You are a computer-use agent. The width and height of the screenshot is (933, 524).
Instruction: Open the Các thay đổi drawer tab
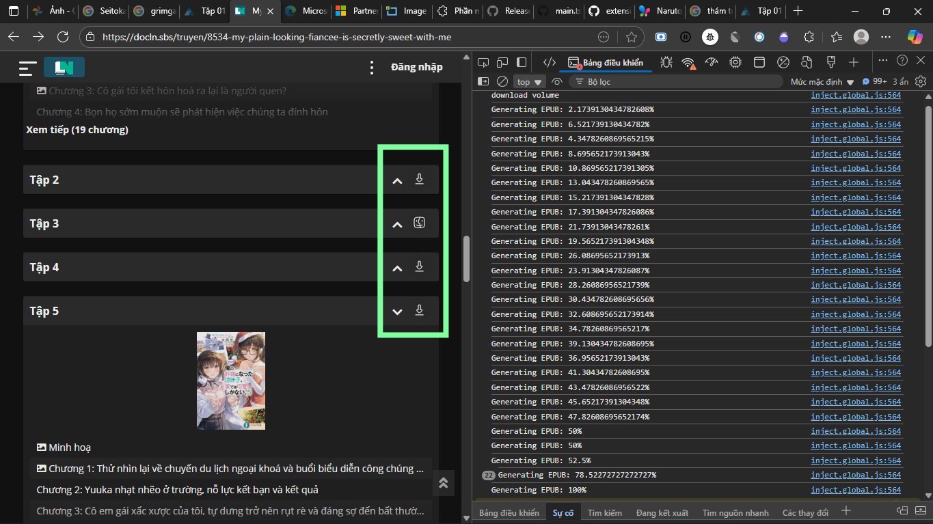point(805,512)
